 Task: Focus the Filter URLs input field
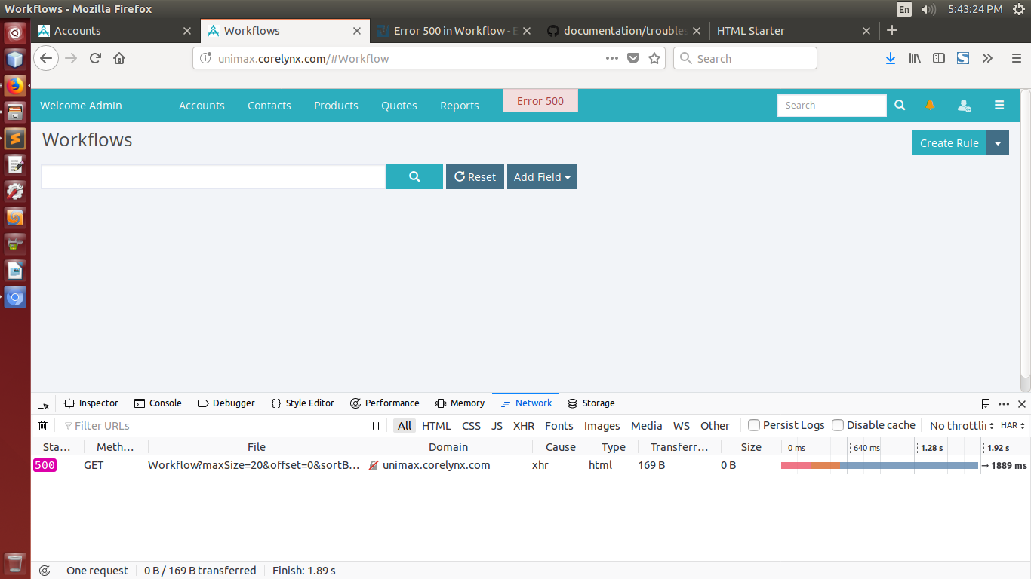[211, 426]
